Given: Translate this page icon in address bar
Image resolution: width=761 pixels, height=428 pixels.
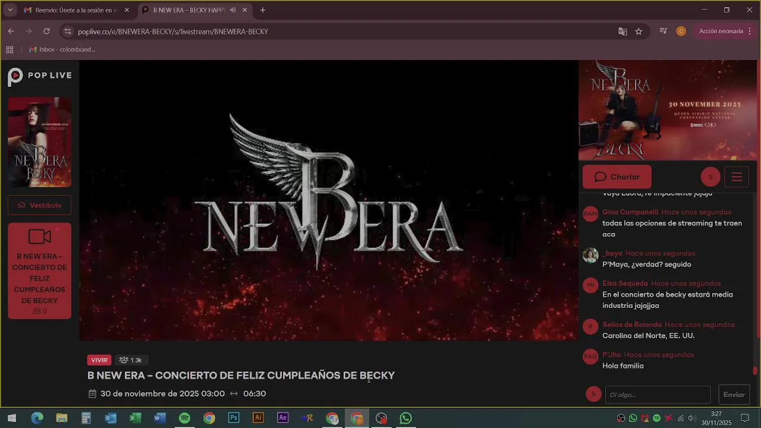Looking at the screenshot, I should point(622,32).
